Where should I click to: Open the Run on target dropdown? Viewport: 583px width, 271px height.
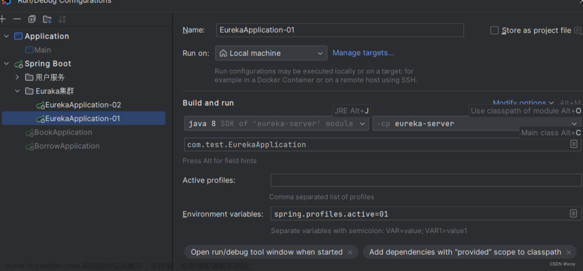271,53
